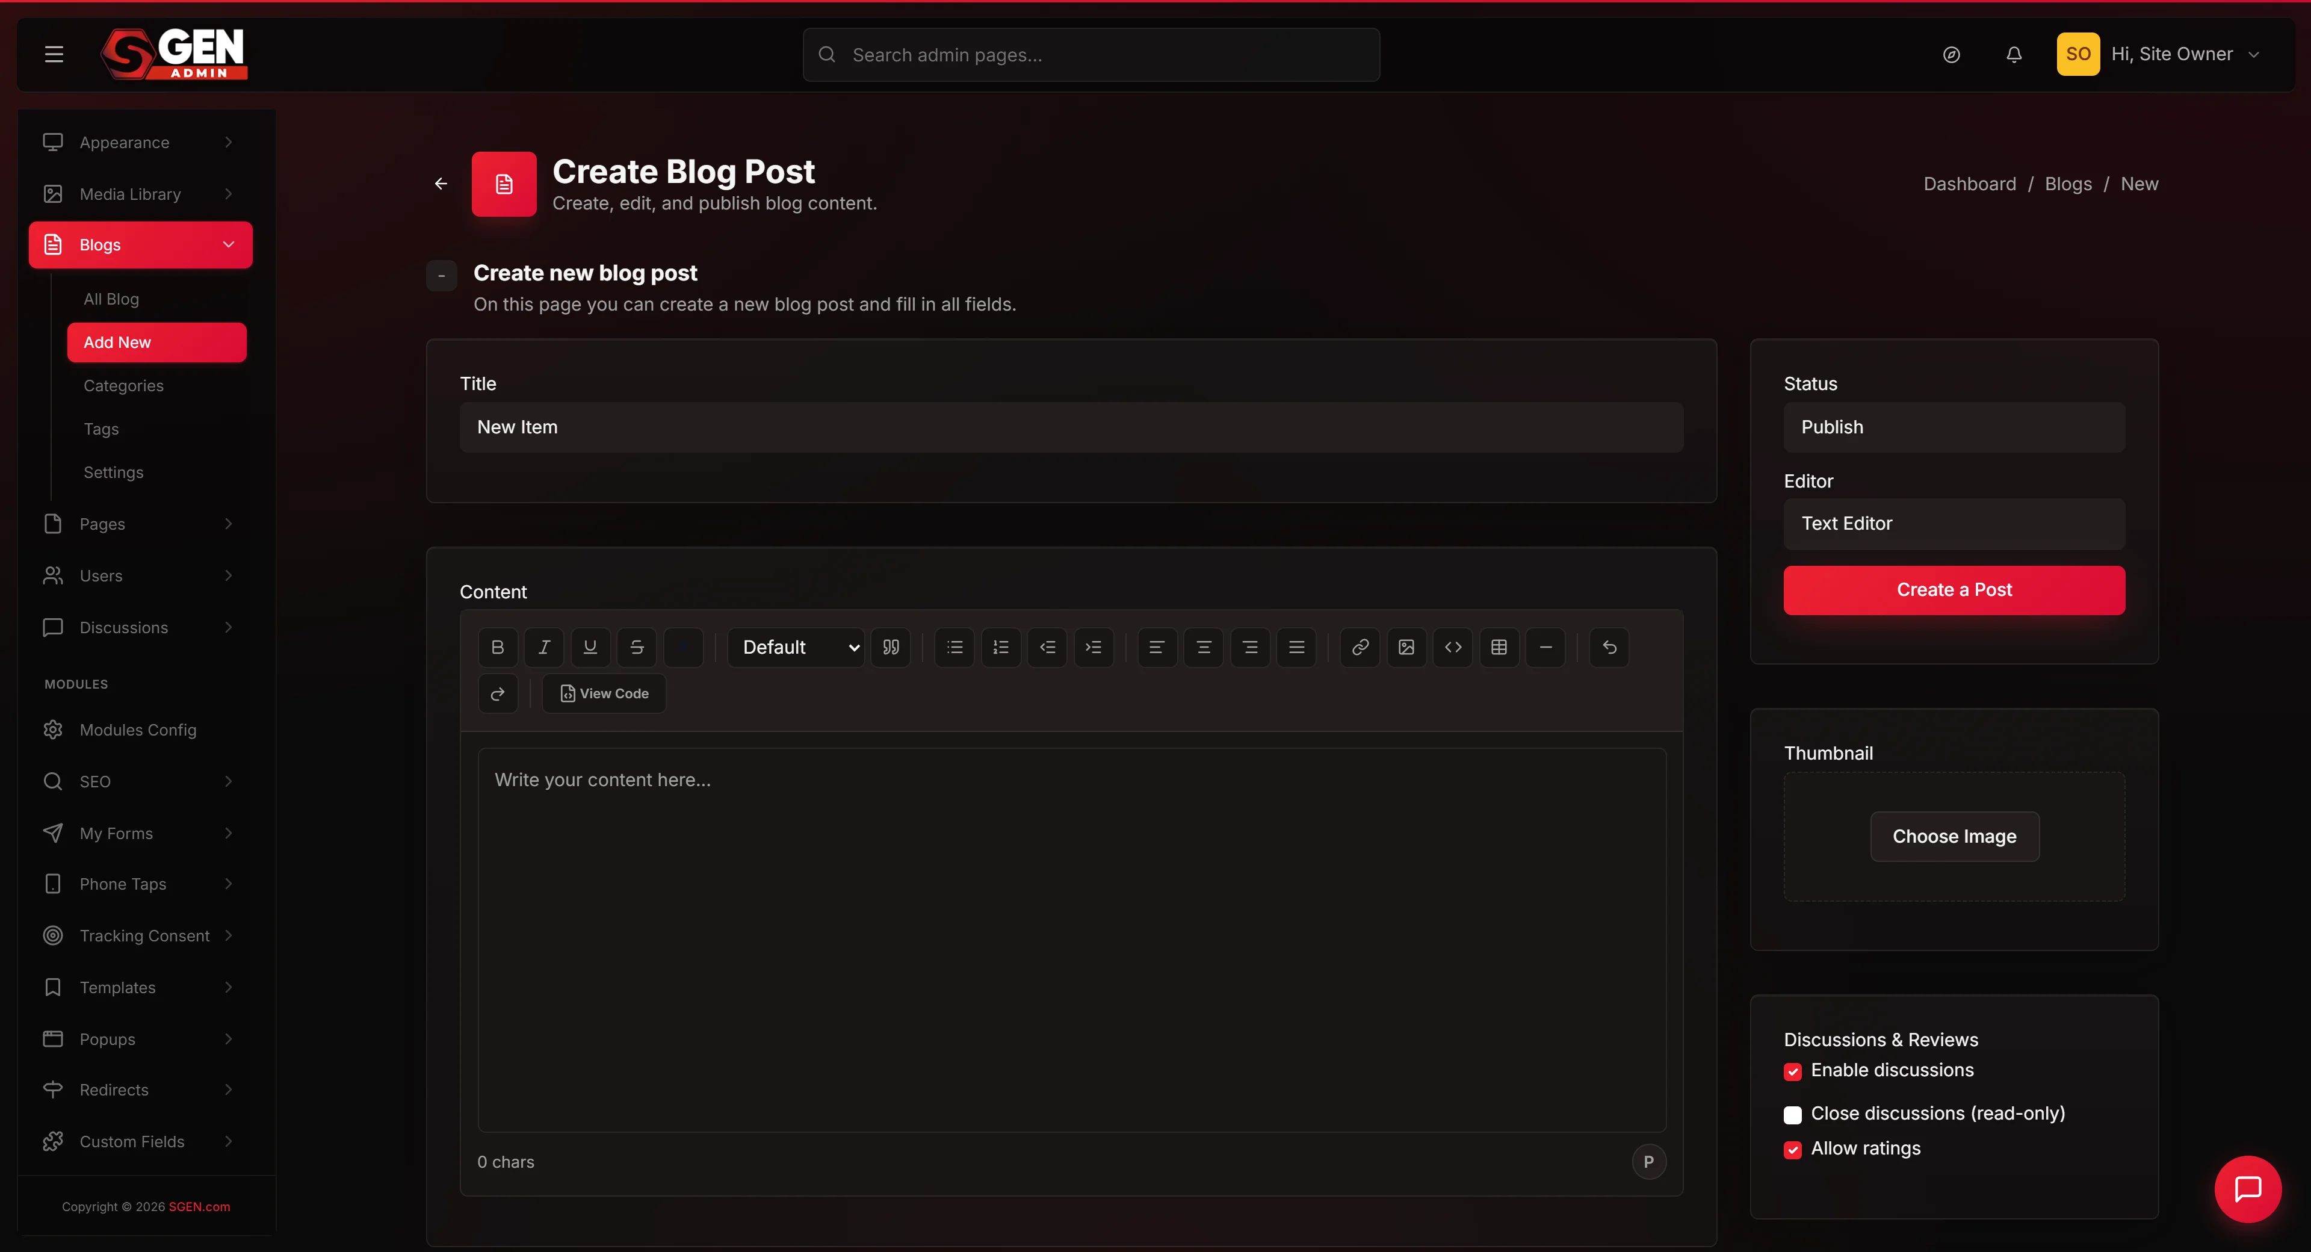Open the Default heading style dropdown
Image resolution: width=2311 pixels, height=1252 pixels.
[796, 647]
